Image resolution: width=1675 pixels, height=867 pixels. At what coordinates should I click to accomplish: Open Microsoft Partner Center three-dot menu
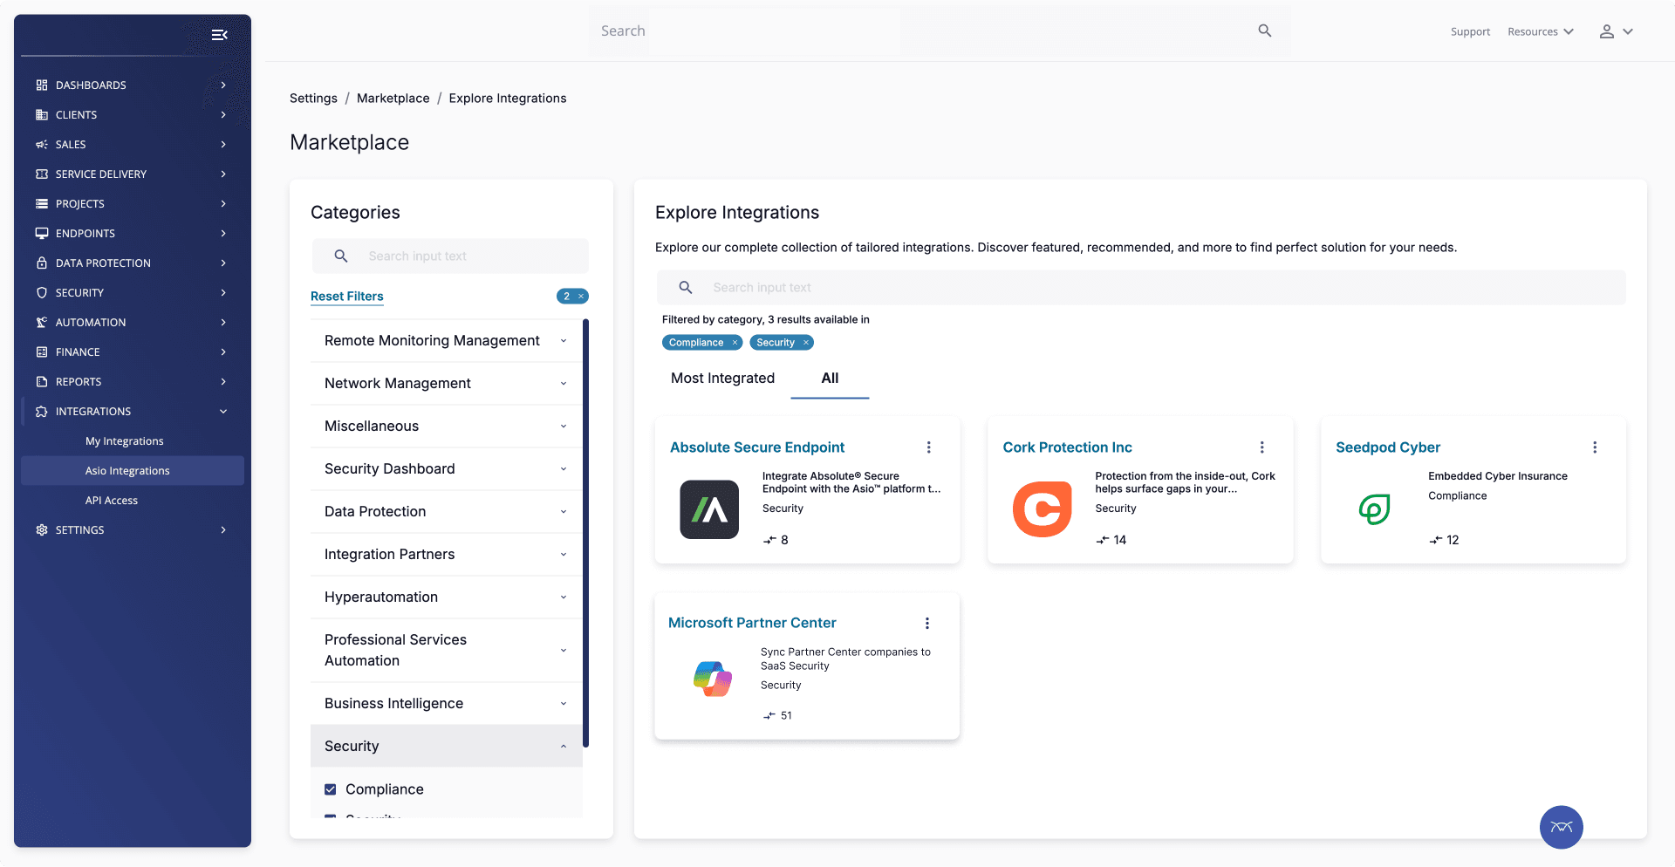pos(927,623)
